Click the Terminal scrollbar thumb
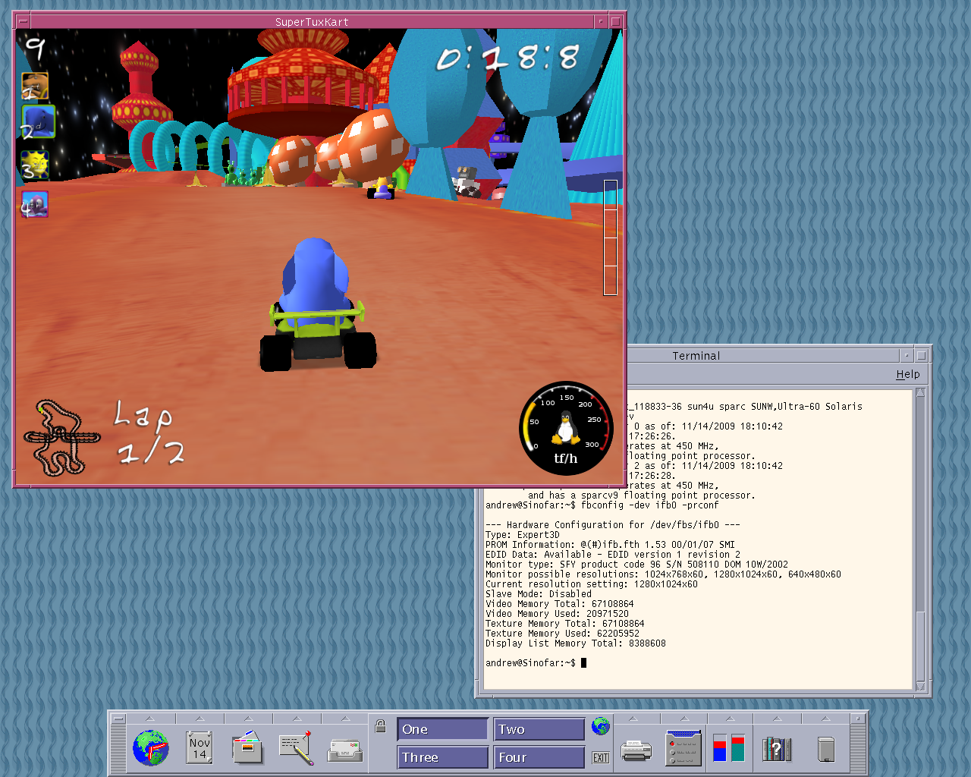Screen dimensions: 971x777 coord(920,646)
